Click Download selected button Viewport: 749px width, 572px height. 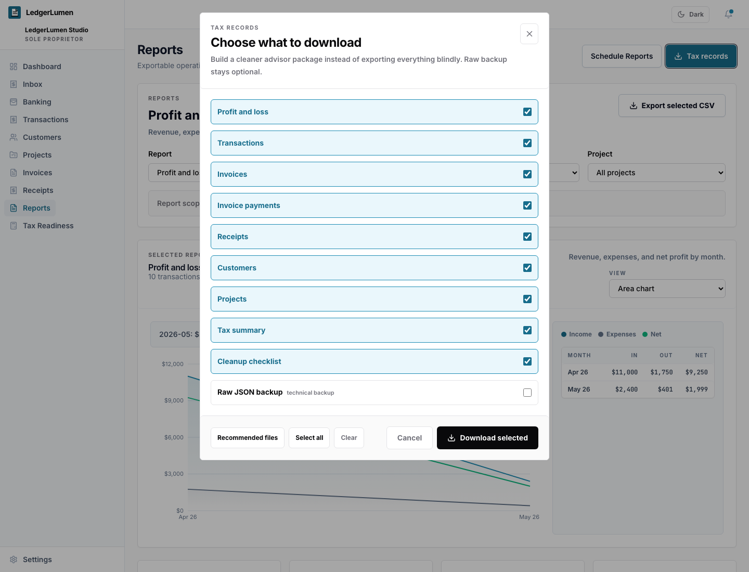point(487,438)
